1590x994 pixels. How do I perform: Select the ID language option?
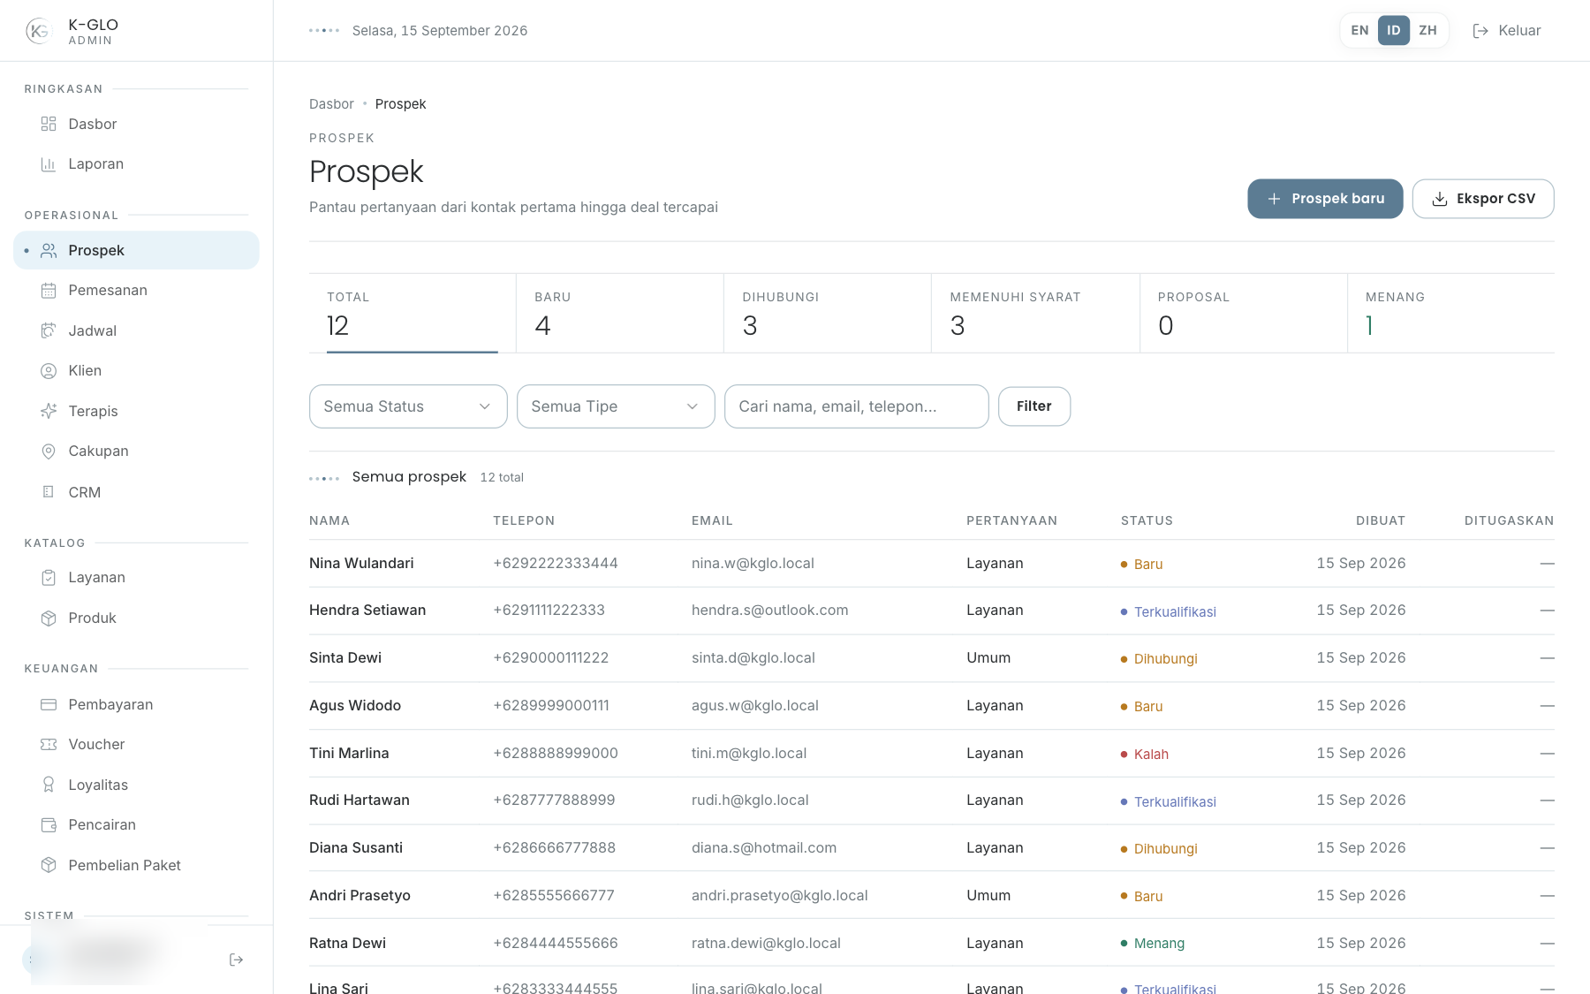[1394, 30]
